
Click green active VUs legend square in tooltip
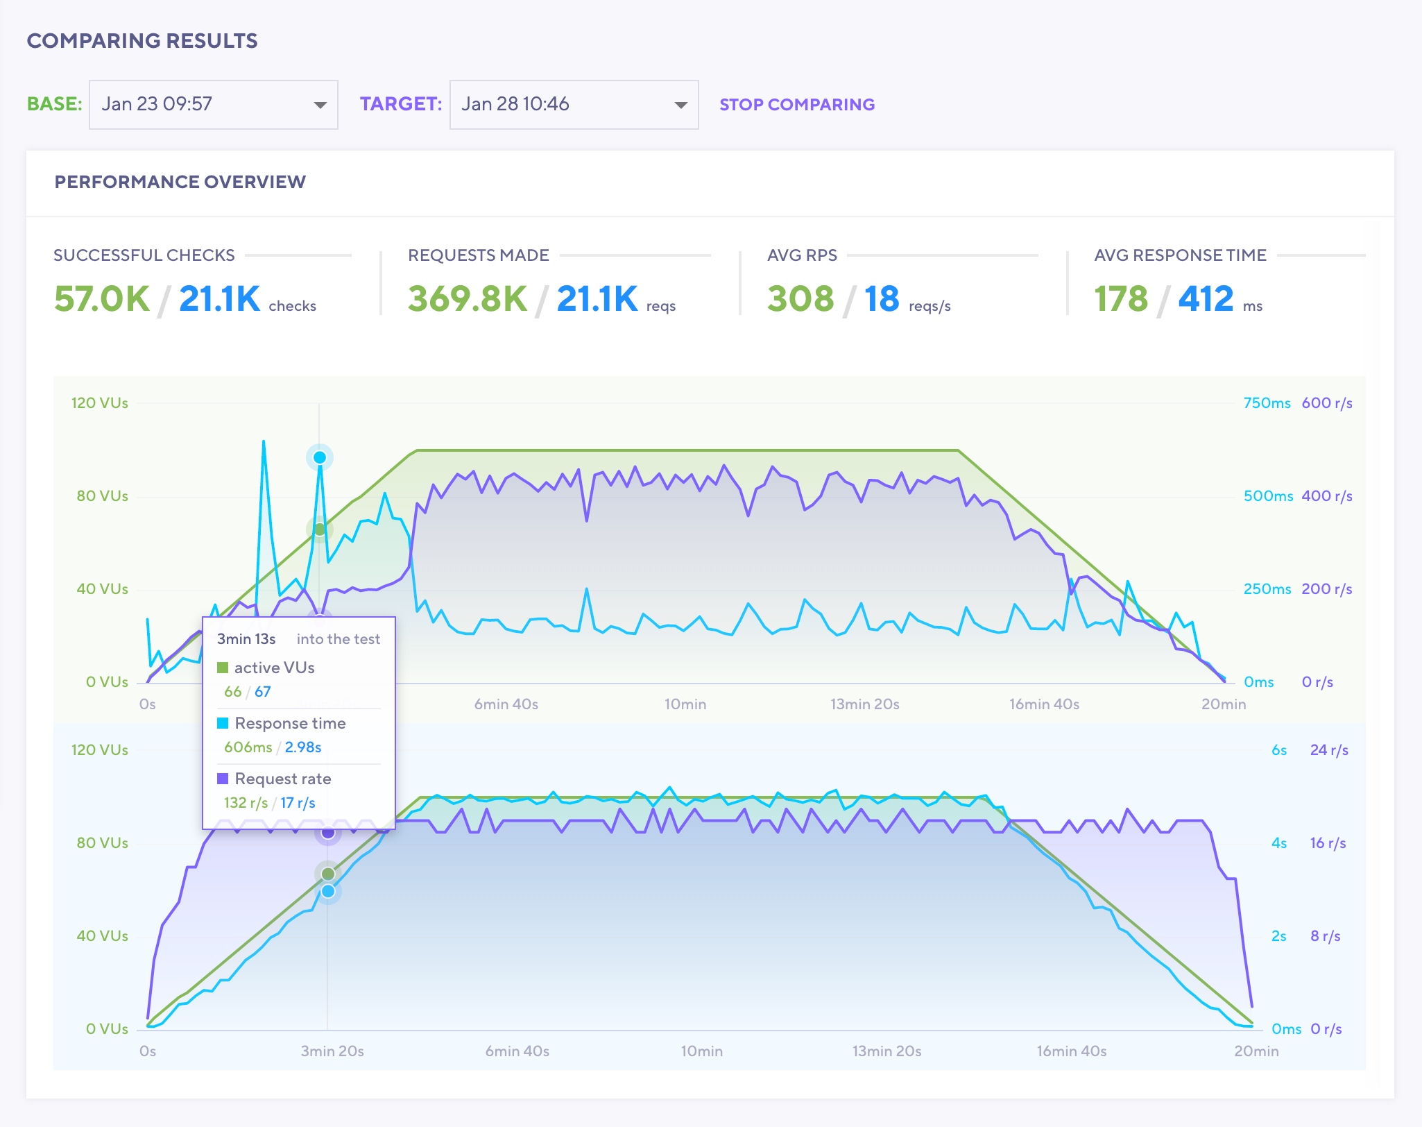223,668
